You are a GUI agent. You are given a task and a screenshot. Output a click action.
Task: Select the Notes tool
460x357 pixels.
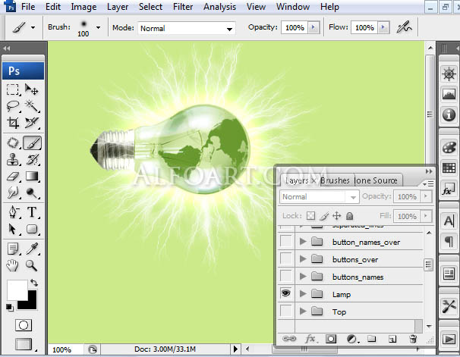(x=13, y=249)
